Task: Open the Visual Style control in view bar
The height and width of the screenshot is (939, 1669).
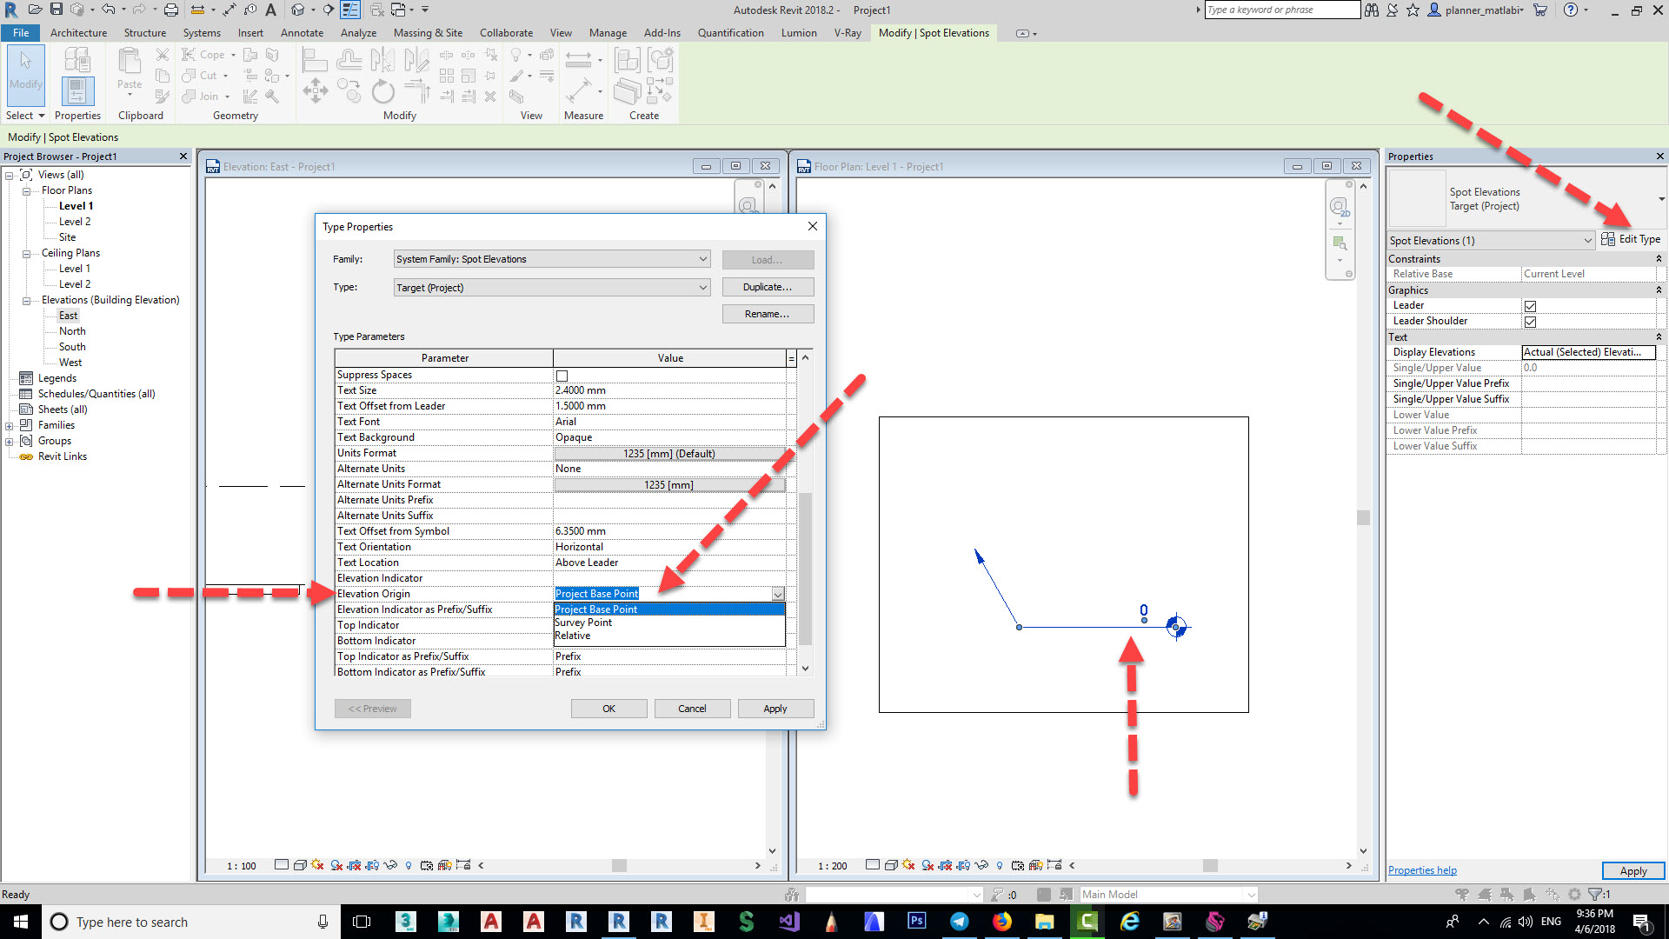Action: 301,865
